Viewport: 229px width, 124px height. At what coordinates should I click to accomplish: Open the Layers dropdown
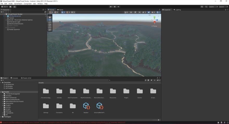[213, 7]
